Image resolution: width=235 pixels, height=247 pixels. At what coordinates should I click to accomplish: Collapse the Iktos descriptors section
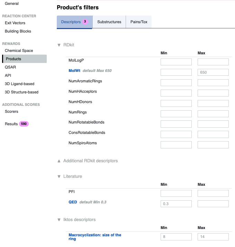pos(59,220)
